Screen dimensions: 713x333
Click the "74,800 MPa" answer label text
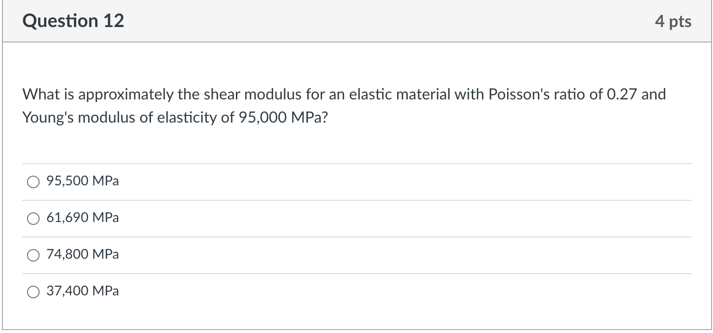click(x=82, y=254)
